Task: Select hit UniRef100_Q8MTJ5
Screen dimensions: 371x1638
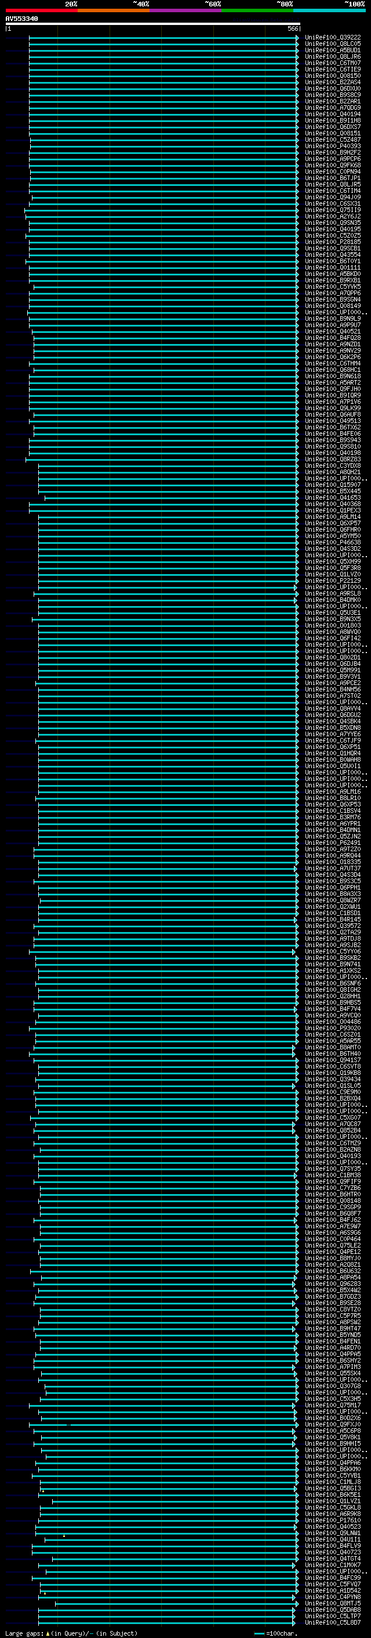Action: click(x=332, y=1603)
